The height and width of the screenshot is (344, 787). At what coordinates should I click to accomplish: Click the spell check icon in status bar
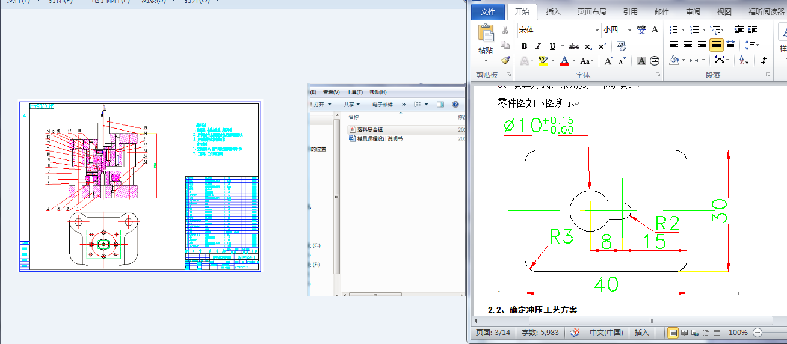(575, 332)
